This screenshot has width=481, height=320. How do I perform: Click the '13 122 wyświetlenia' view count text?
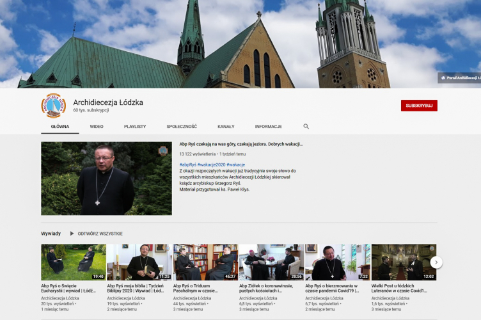[x=198, y=154]
